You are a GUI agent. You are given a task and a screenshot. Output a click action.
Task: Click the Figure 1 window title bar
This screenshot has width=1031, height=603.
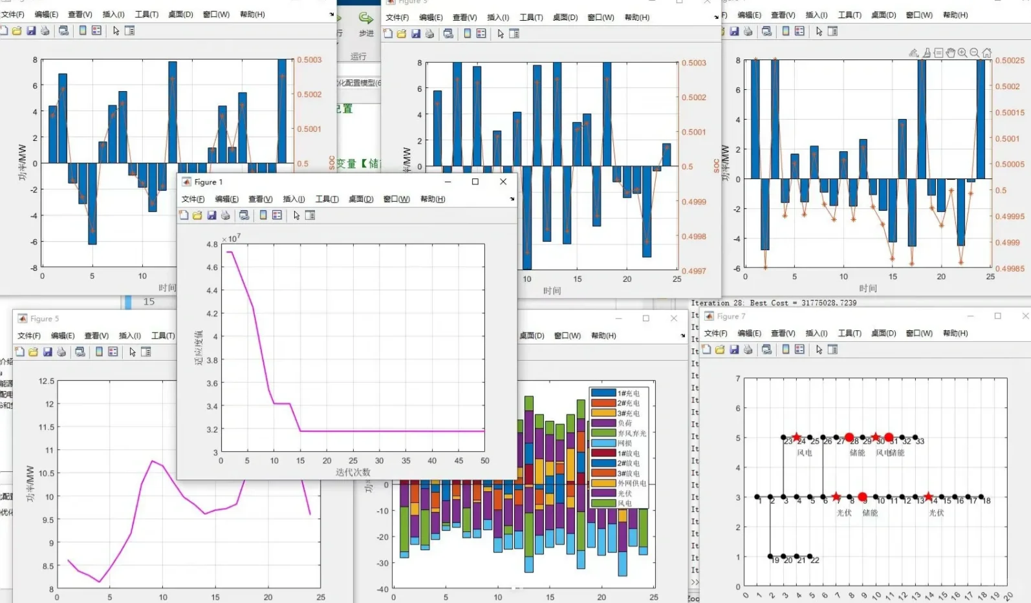347,182
